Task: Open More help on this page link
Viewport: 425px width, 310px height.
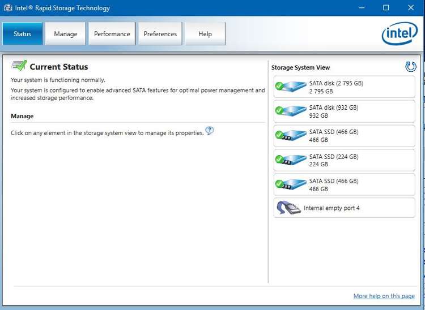Action: [384, 296]
